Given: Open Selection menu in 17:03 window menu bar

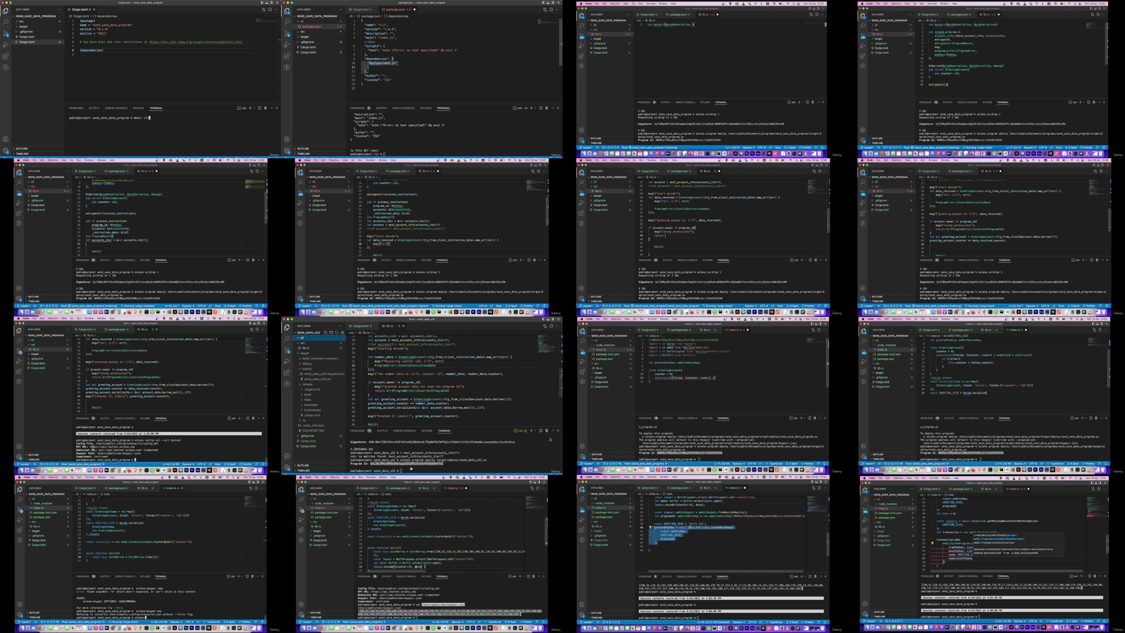Looking at the screenshot, I should click(898, 478).
